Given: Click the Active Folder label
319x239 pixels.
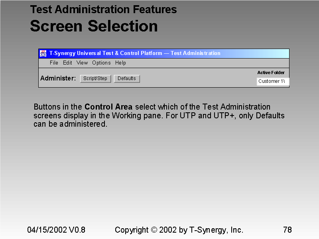Looking at the screenshot, I should (271, 72).
